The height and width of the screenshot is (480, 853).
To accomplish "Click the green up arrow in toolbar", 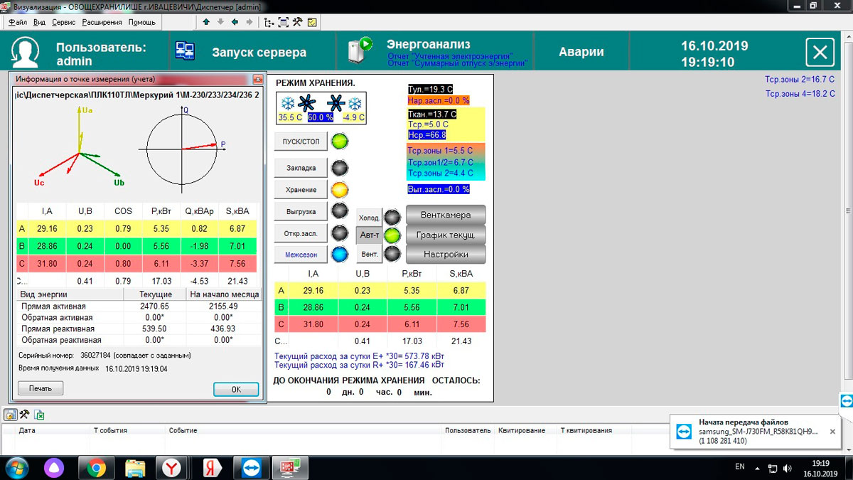I will pyautogui.click(x=206, y=22).
